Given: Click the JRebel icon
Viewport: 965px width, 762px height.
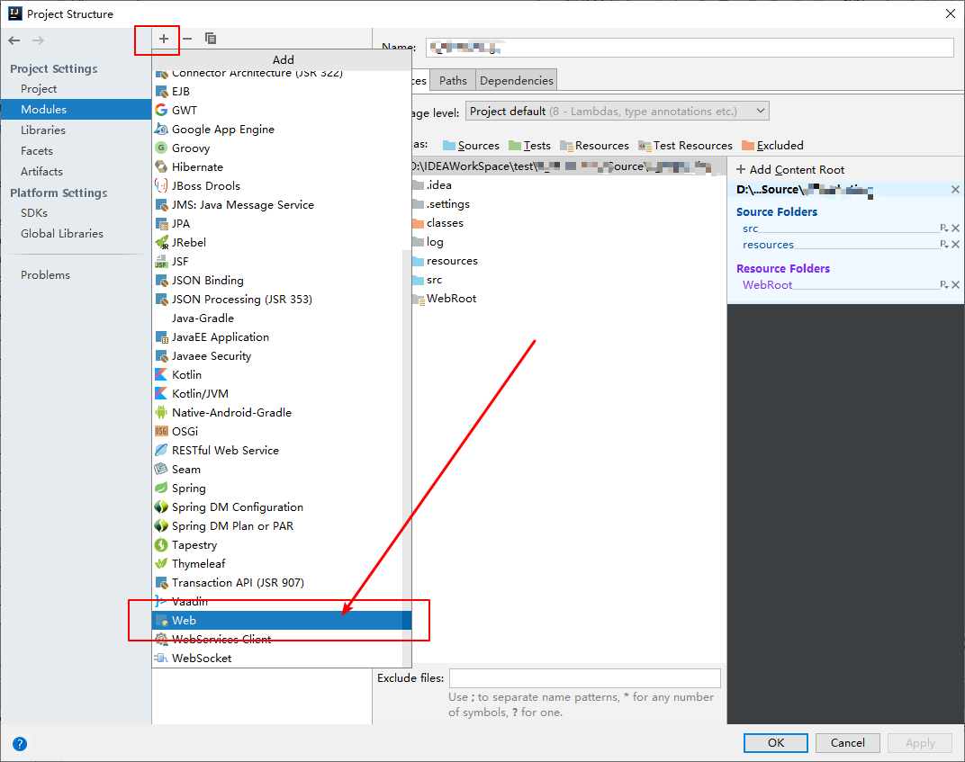Looking at the screenshot, I should pyautogui.click(x=161, y=242).
